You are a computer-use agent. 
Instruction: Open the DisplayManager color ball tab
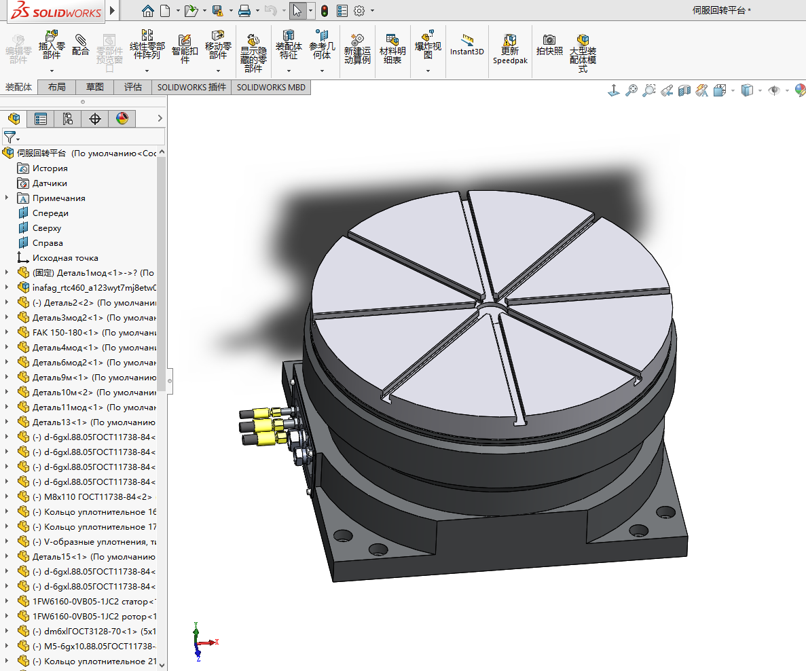click(x=122, y=119)
